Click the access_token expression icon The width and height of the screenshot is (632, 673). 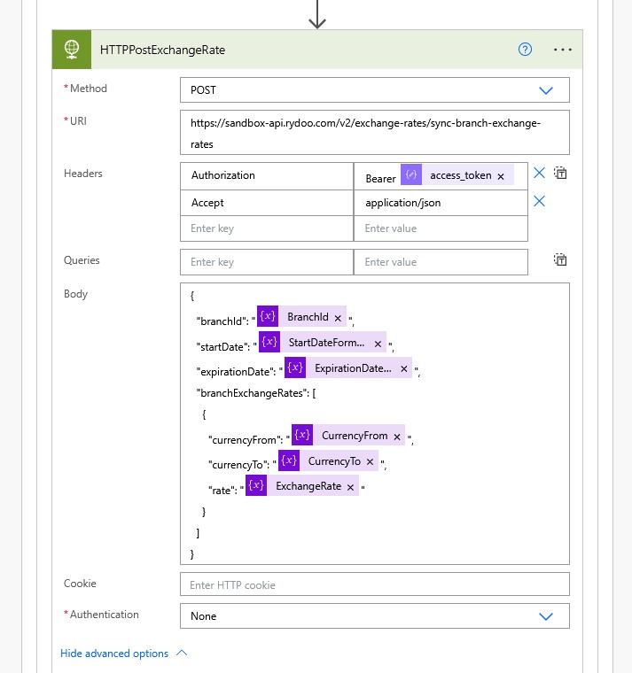[x=411, y=174]
